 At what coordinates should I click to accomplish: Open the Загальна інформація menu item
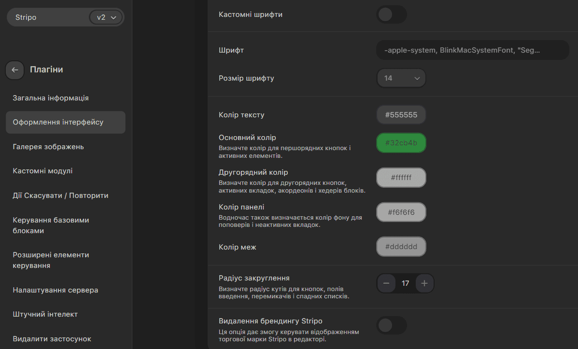click(x=51, y=98)
